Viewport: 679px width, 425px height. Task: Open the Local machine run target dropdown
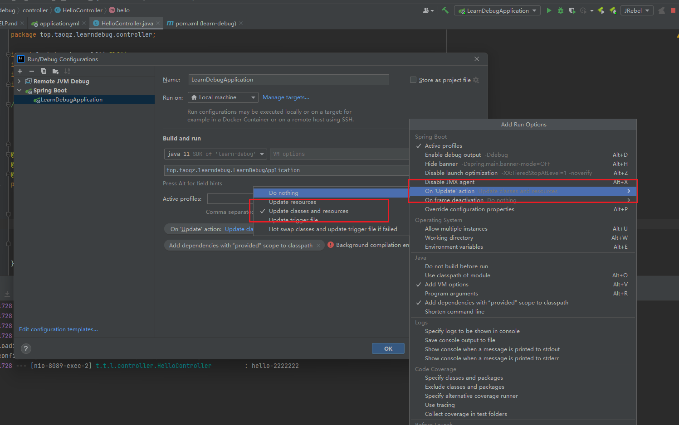(x=223, y=97)
